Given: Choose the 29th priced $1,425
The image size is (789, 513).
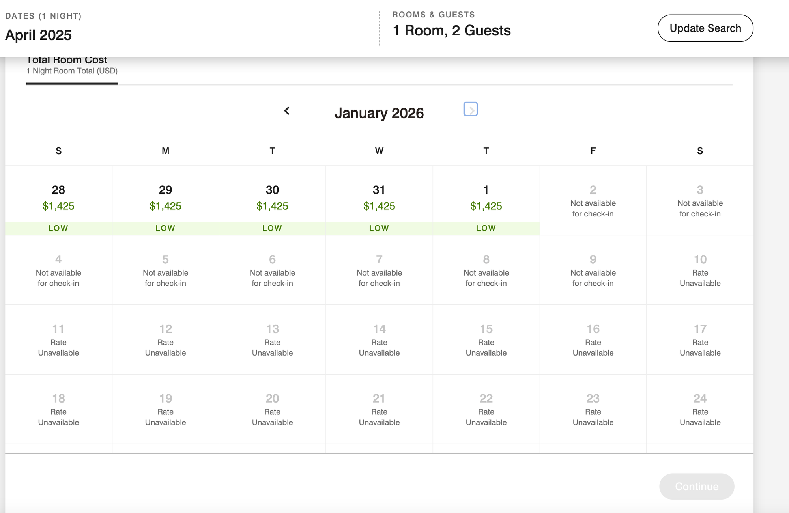Looking at the screenshot, I should (165, 200).
